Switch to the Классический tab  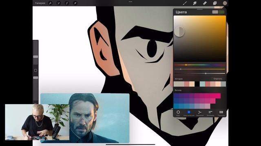pos(189,113)
